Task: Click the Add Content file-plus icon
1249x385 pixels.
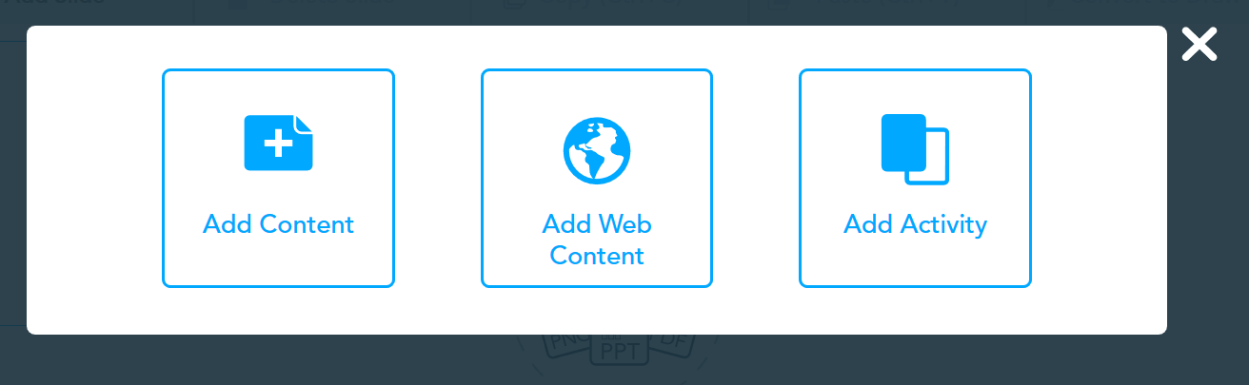Action: [x=279, y=143]
